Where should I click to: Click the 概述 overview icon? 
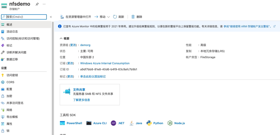point(3,25)
